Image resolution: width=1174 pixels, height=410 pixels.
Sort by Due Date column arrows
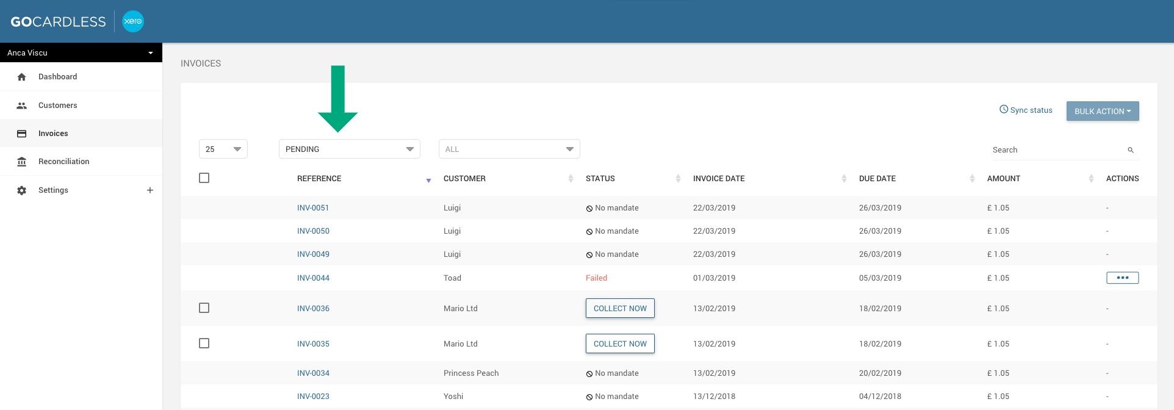[x=972, y=179]
